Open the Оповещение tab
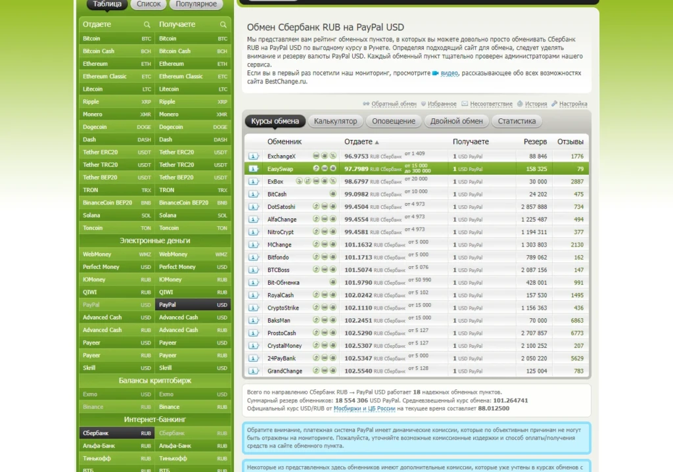The width and height of the screenshot is (673, 472). pyautogui.click(x=394, y=121)
